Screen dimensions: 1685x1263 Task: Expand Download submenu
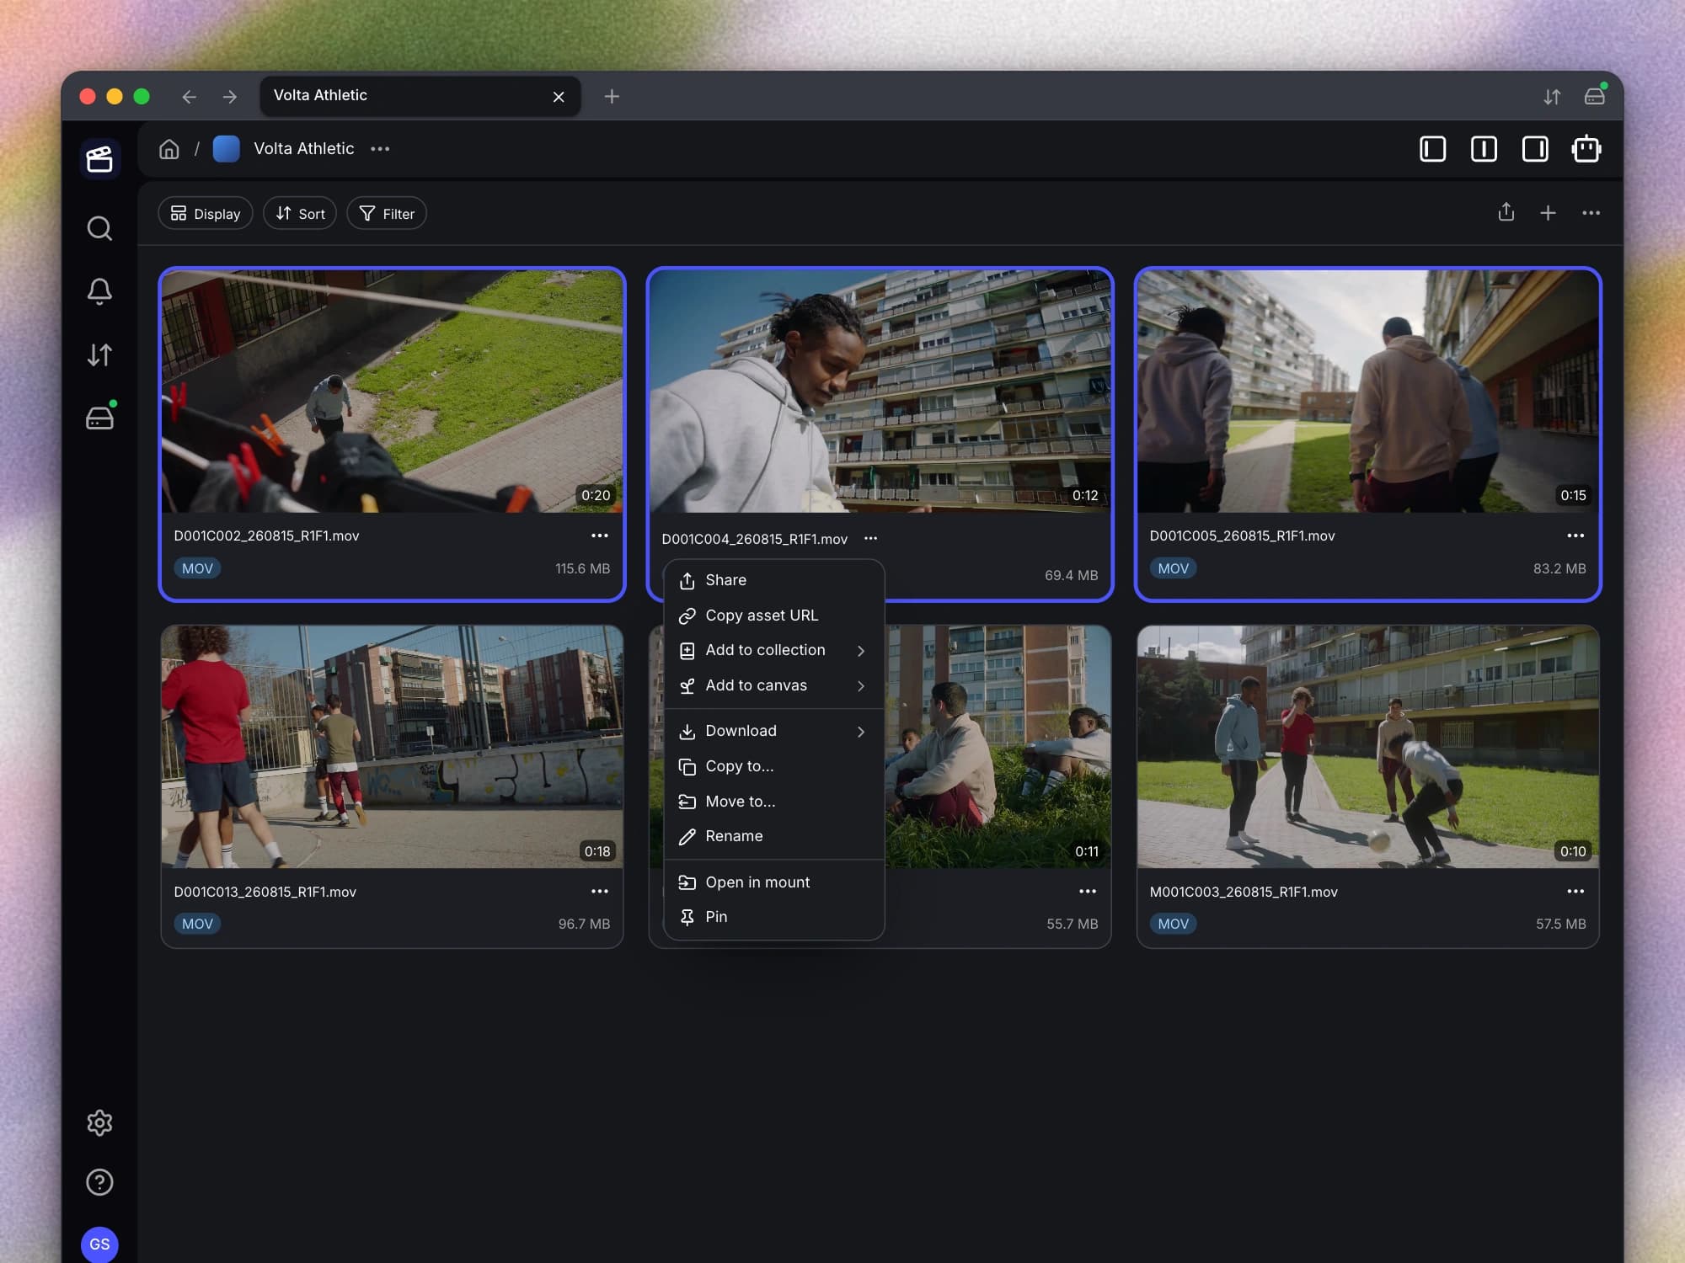coord(773,731)
